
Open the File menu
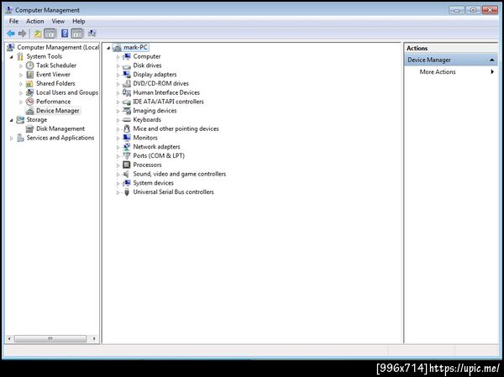13,21
